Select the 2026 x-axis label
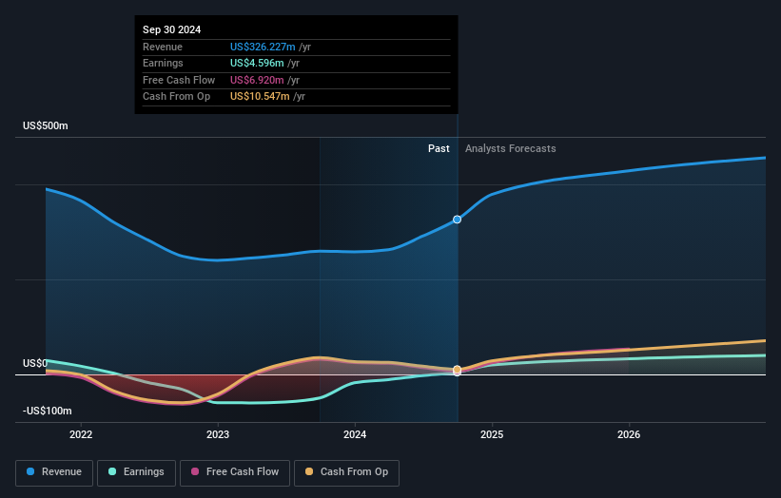The width and height of the screenshot is (781, 498). [629, 434]
